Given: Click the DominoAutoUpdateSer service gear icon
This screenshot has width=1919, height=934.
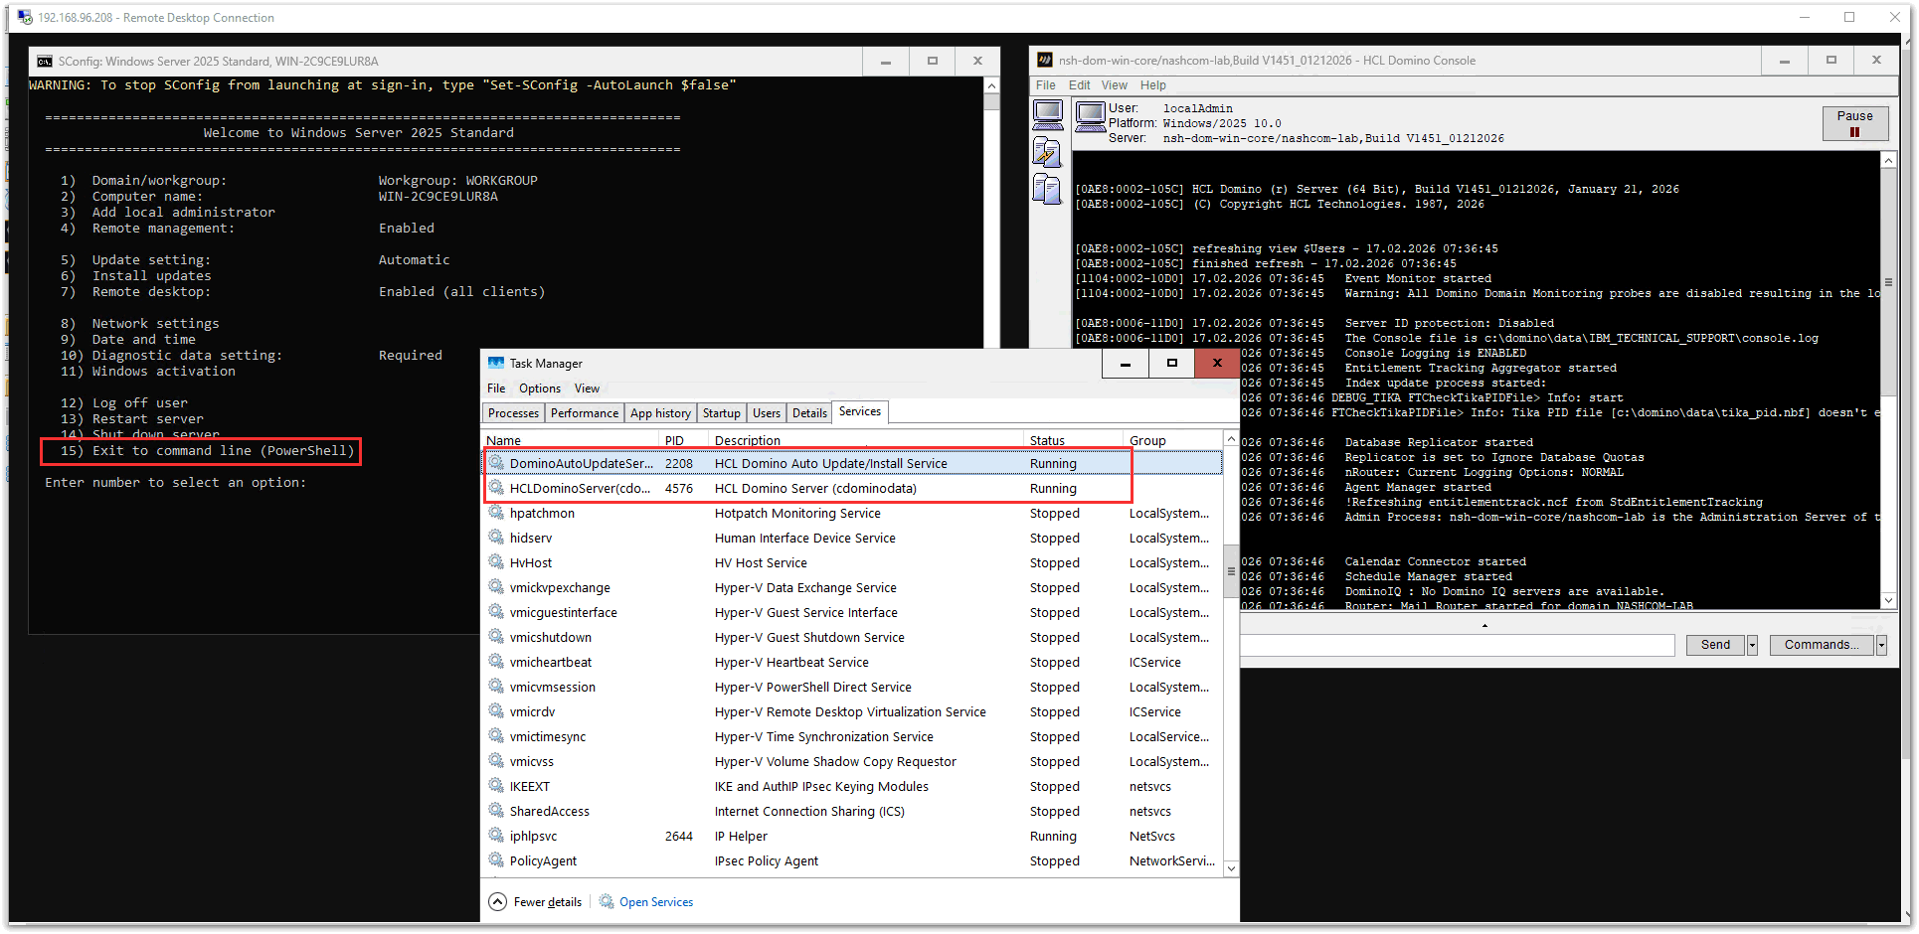Looking at the screenshot, I should point(497,463).
